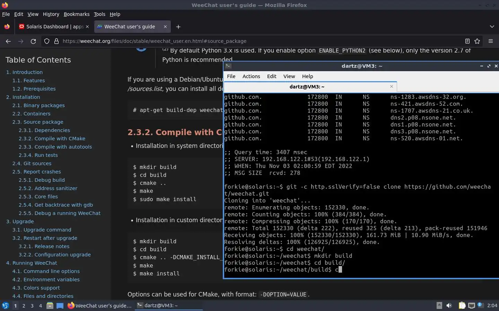
Task: Open 1.2. Prerequisites contents link
Action: pos(34,89)
